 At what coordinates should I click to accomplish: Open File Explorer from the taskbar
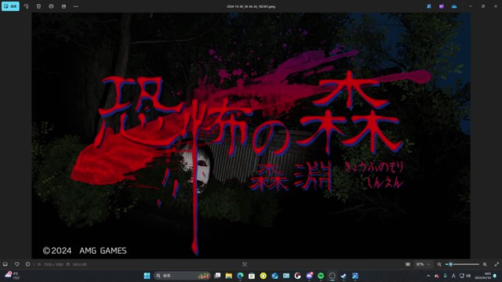tap(228, 276)
